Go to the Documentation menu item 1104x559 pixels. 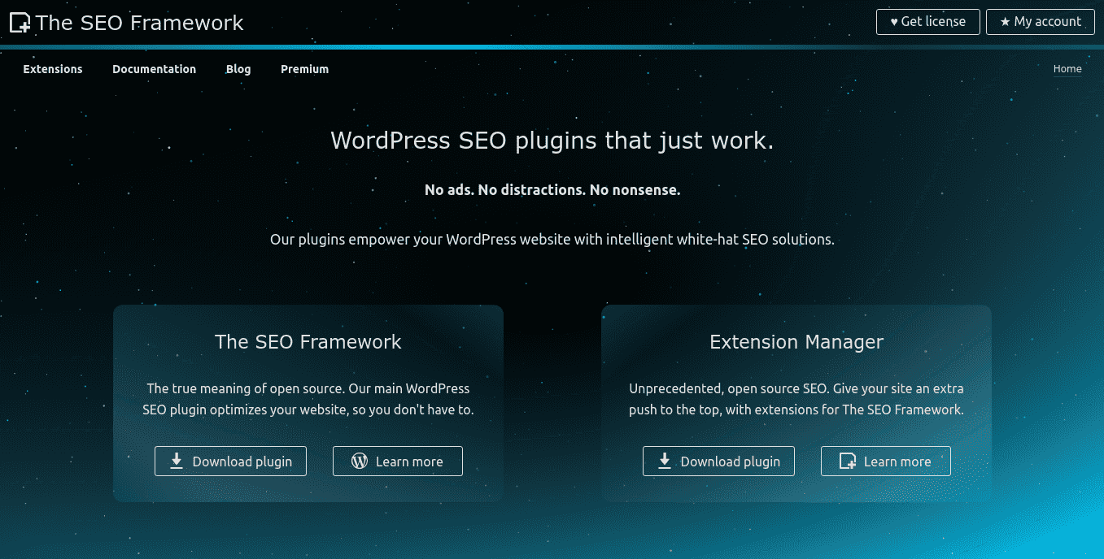tap(154, 69)
